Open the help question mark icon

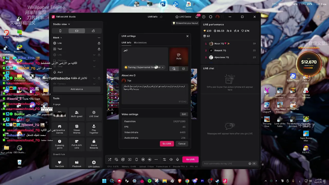click(204, 17)
